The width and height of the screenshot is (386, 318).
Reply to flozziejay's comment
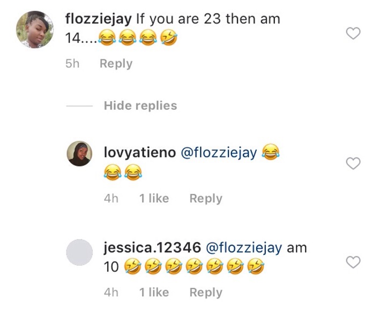pyautogui.click(x=116, y=64)
